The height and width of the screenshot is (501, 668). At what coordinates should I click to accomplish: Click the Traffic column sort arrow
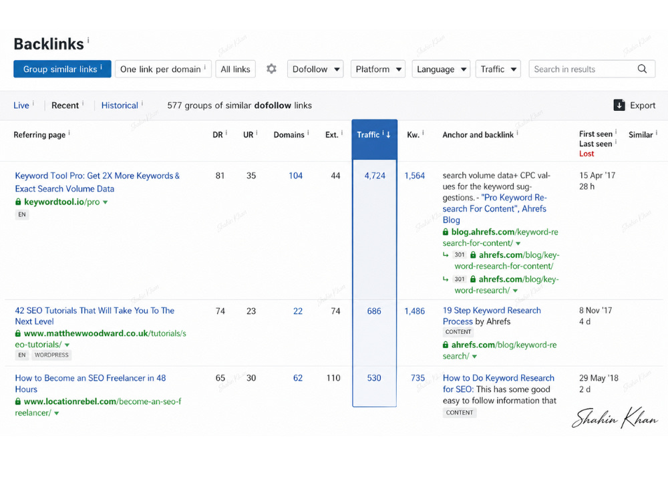tap(388, 135)
